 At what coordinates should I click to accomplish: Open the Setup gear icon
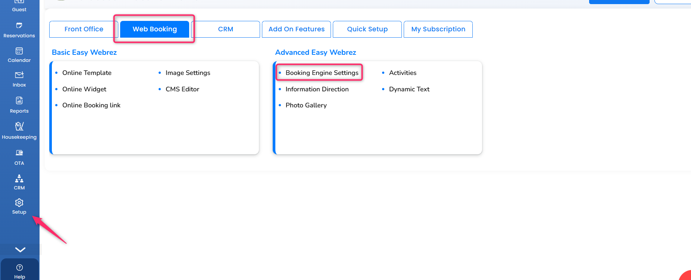coord(19,202)
